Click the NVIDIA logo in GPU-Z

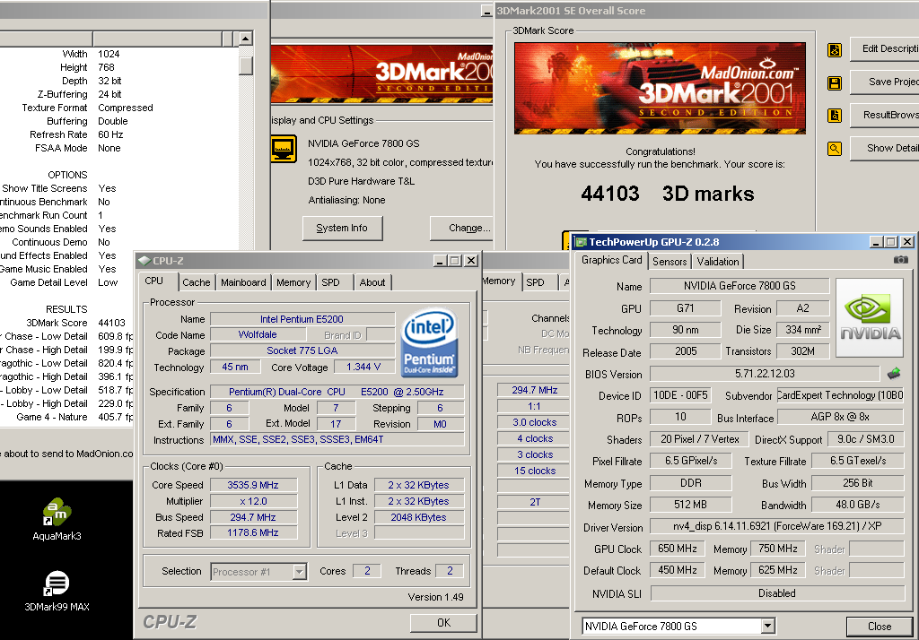[870, 317]
